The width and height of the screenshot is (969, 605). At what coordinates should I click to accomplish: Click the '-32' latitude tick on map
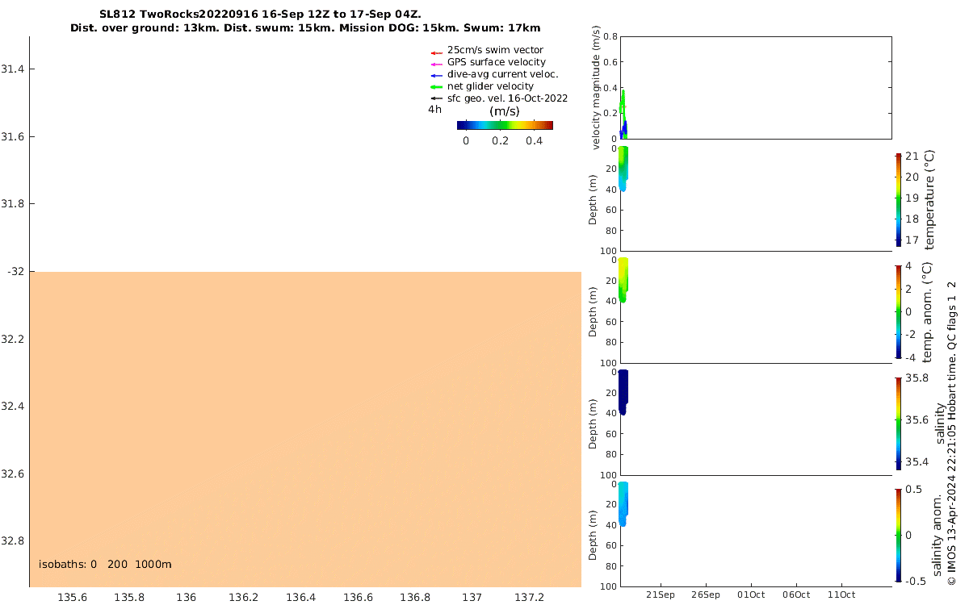[15, 272]
